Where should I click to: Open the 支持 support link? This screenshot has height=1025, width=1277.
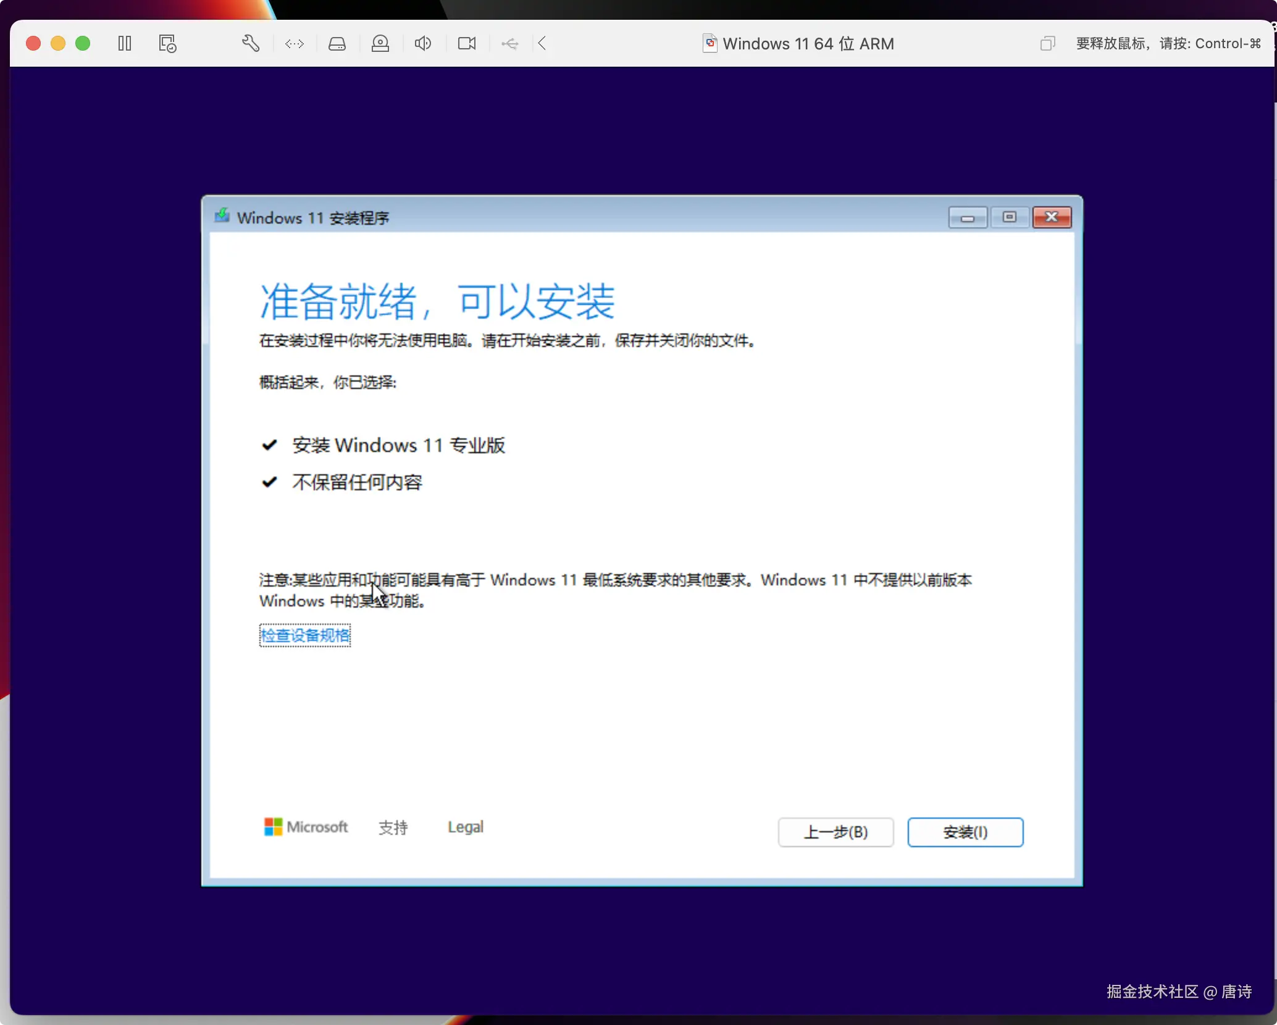click(x=393, y=827)
